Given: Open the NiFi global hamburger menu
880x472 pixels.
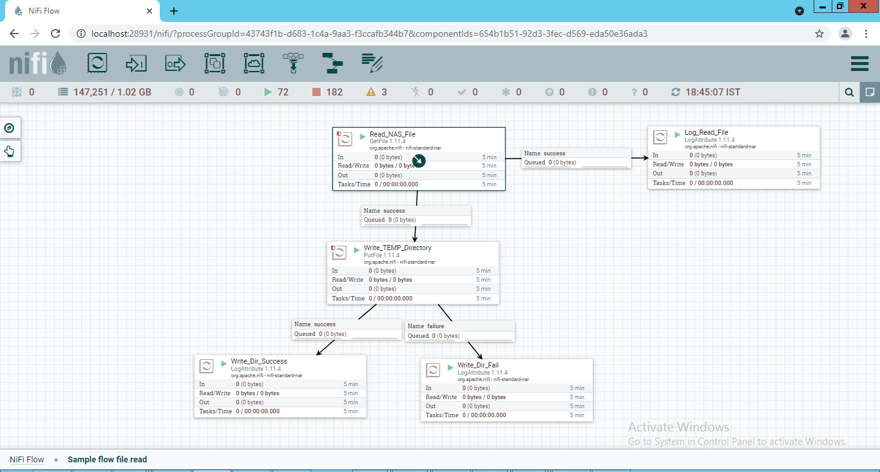Looking at the screenshot, I should pos(859,63).
